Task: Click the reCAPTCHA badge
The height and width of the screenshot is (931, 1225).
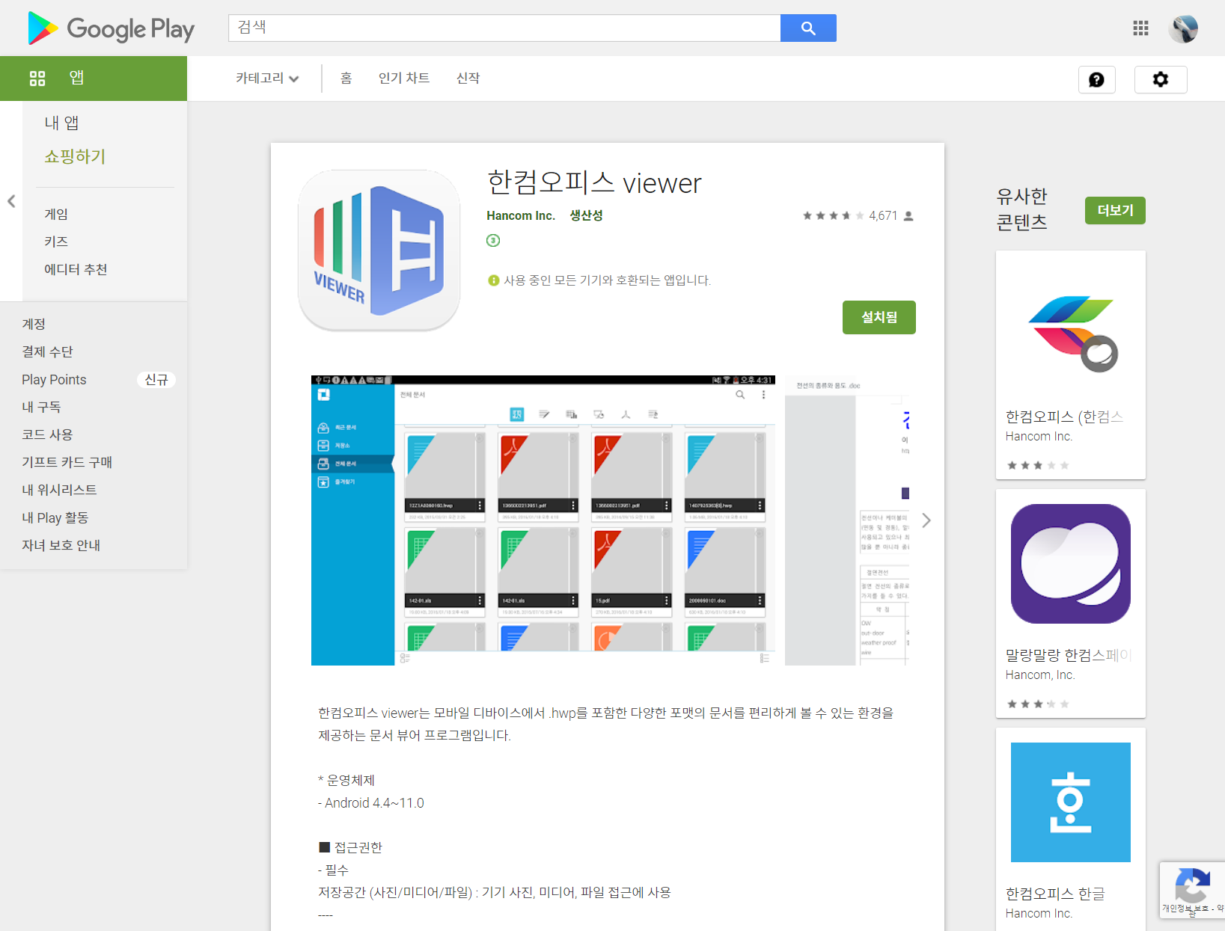Action: click(1192, 890)
